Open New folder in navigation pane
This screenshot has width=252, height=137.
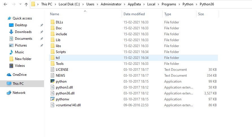pos(23,59)
